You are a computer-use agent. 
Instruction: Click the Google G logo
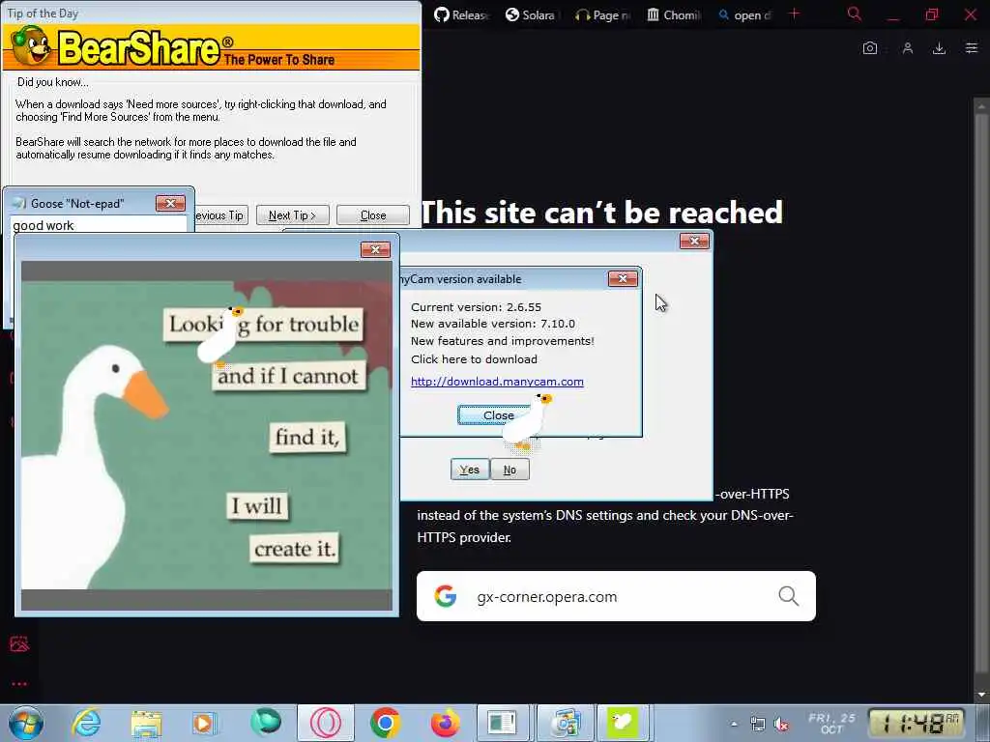point(445,596)
